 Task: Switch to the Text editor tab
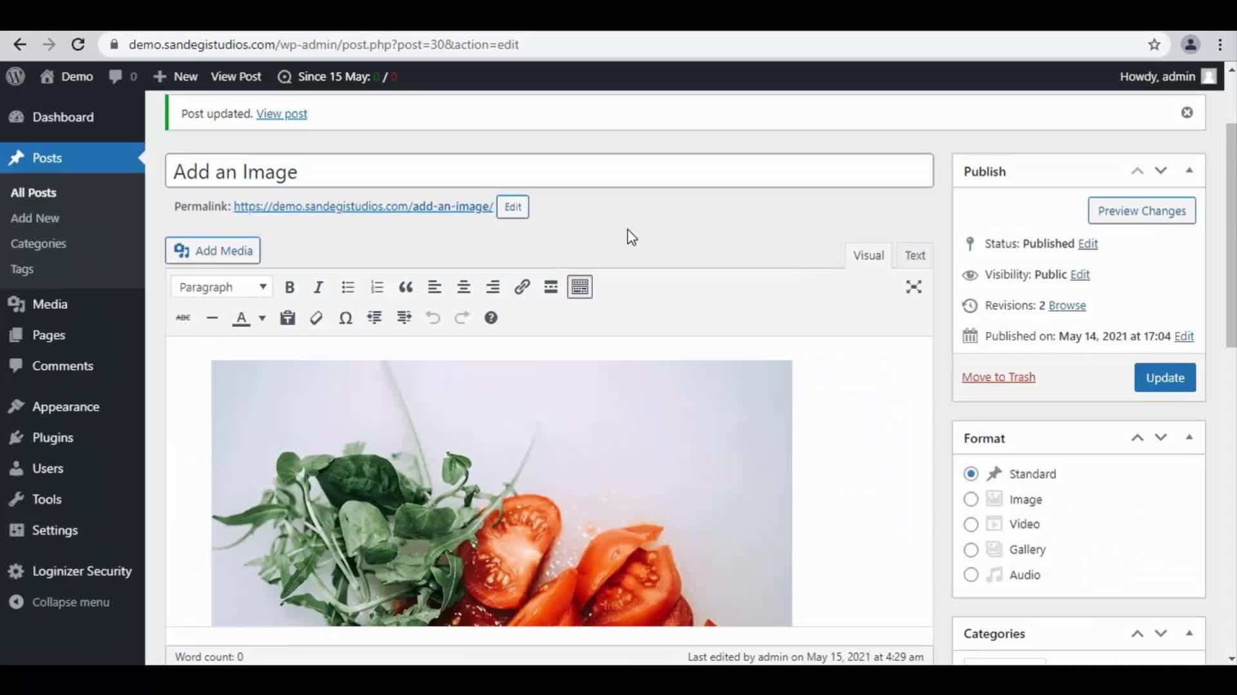coord(915,255)
